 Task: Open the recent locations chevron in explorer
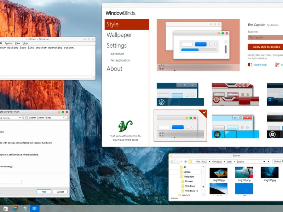tap(181, 161)
